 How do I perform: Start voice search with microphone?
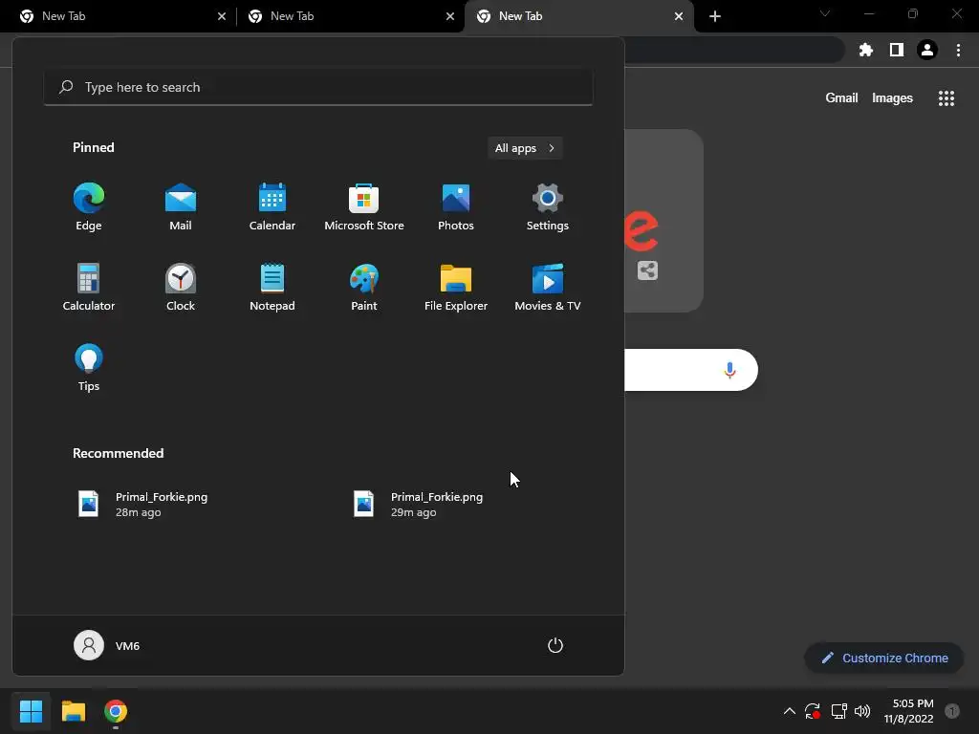pos(729,370)
